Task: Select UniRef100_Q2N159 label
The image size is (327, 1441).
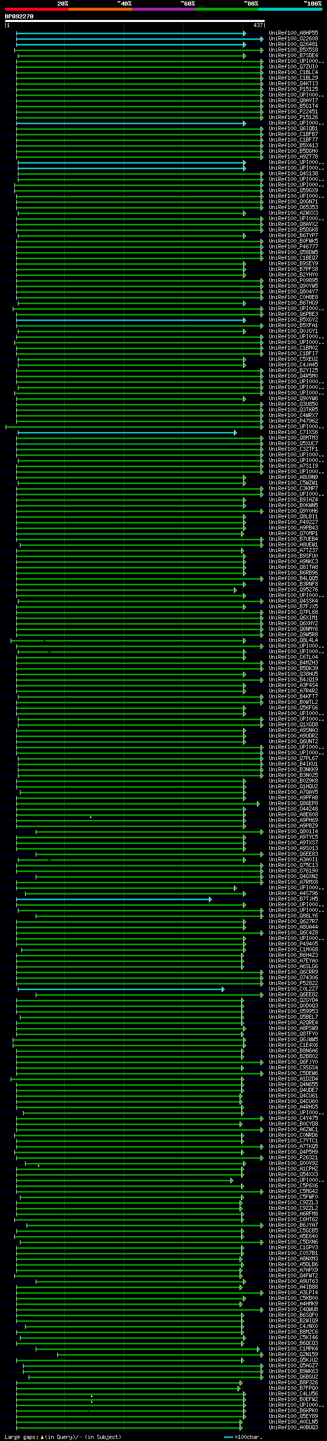Action: click(293, 1354)
